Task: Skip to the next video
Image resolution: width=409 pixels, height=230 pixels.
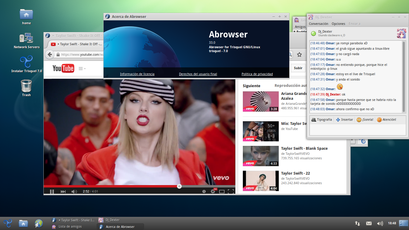Action: click(x=63, y=192)
